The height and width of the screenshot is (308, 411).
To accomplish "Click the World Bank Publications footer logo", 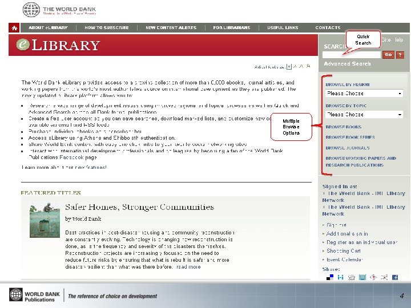I will coord(35,295).
